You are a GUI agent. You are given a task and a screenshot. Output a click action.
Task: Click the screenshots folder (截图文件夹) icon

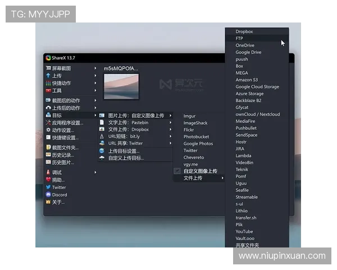(x=48, y=147)
